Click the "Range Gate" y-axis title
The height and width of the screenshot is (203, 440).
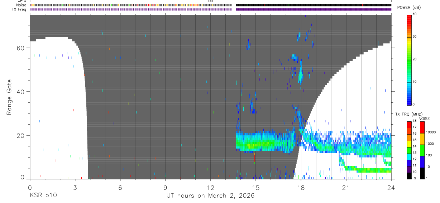point(10,97)
